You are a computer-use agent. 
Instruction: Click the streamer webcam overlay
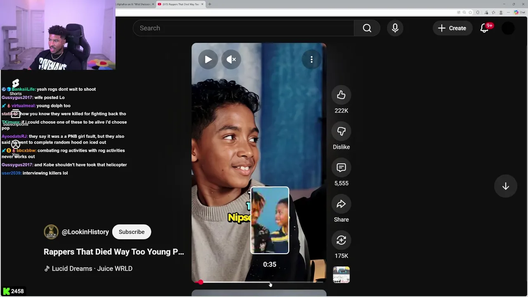click(58, 35)
